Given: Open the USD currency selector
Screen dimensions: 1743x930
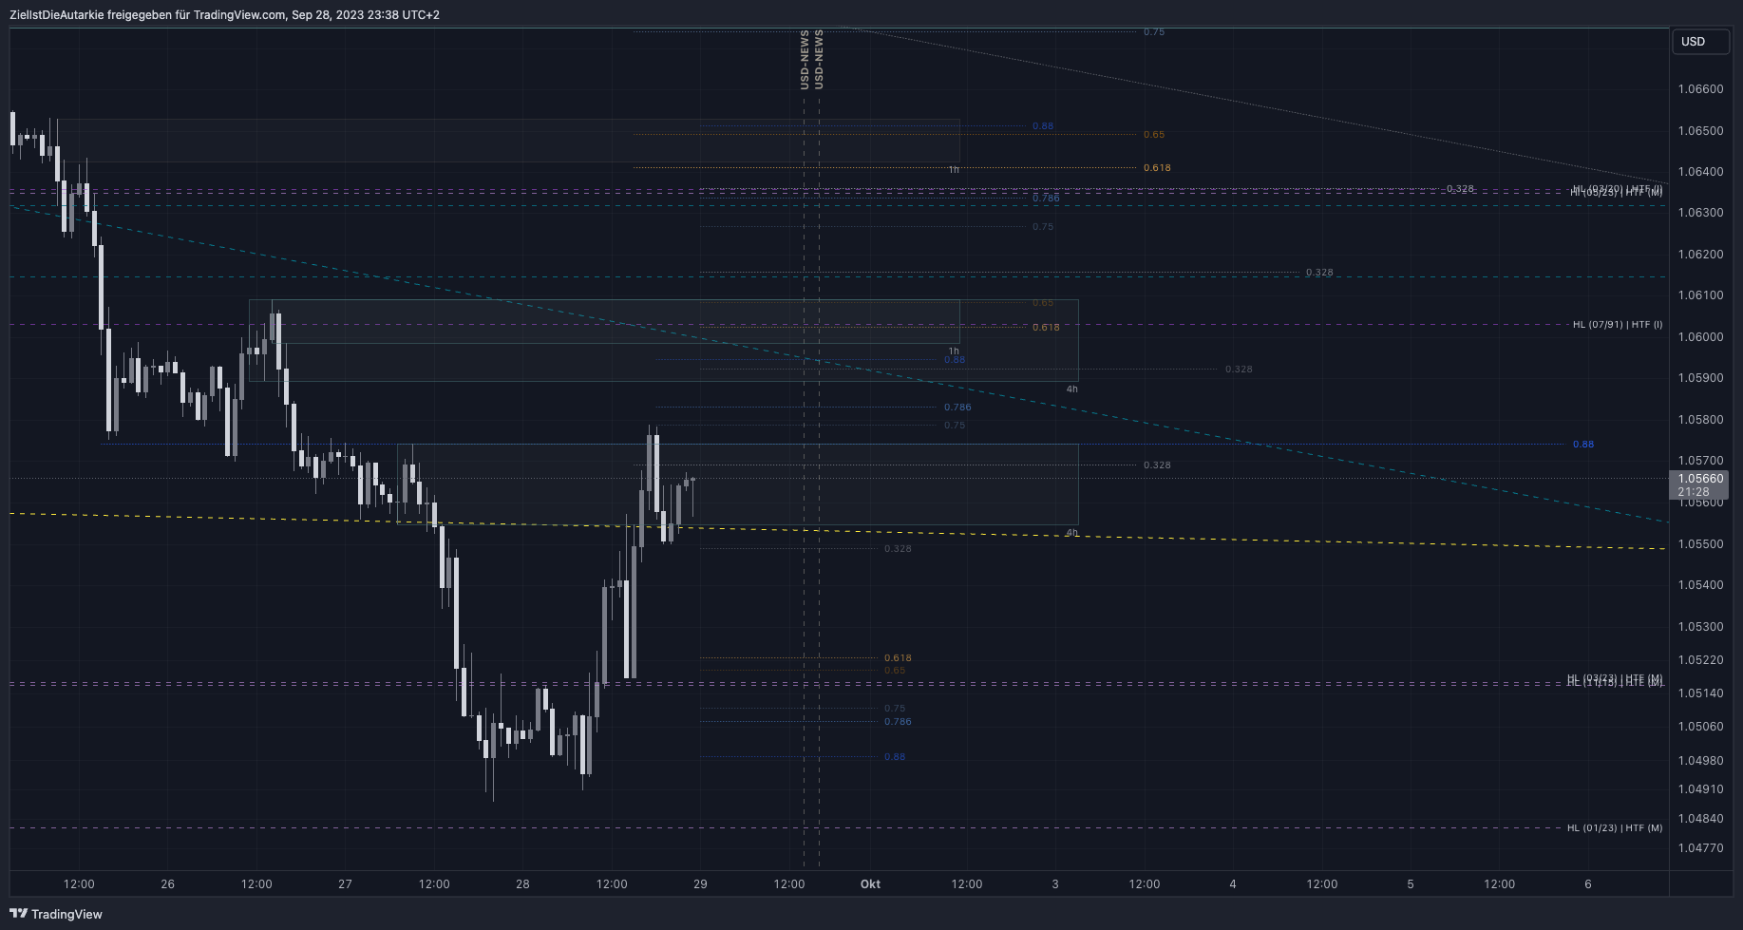Looking at the screenshot, I should tap(1699, 42).
